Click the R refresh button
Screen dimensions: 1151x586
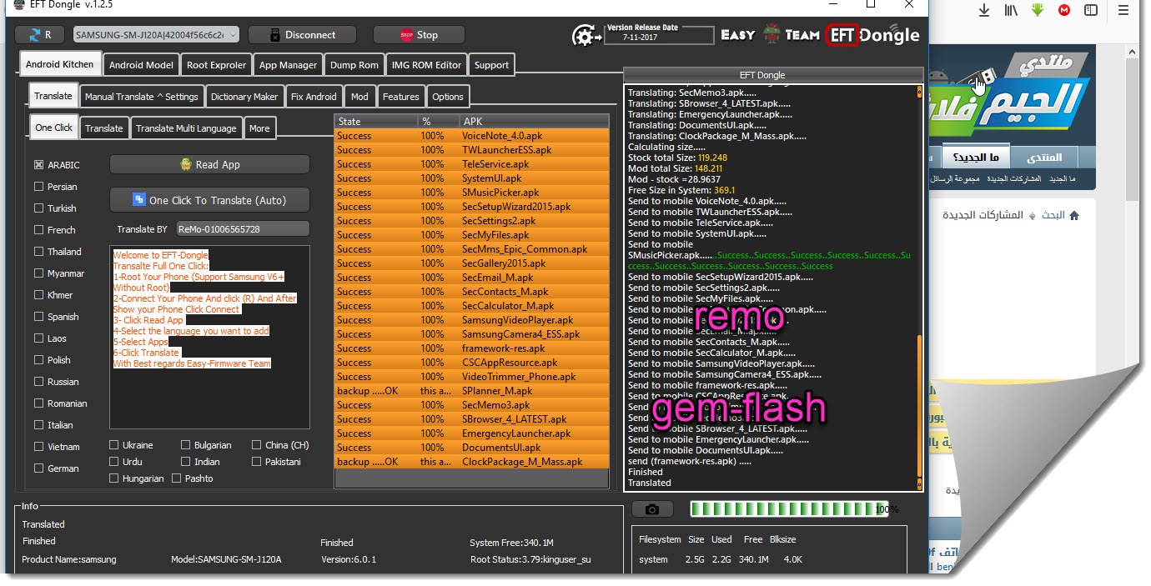pos(39,35)
